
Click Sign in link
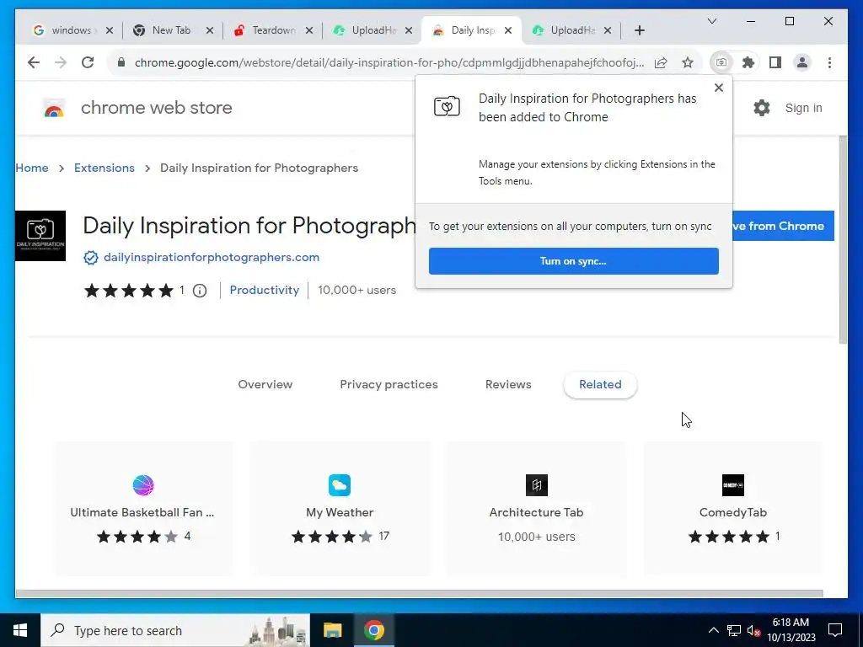coord(803,108)
